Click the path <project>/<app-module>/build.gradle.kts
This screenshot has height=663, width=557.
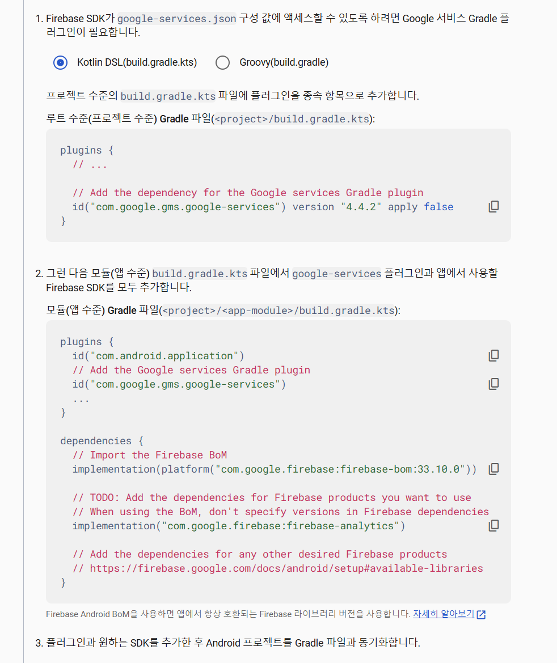[x=278, y=311]
